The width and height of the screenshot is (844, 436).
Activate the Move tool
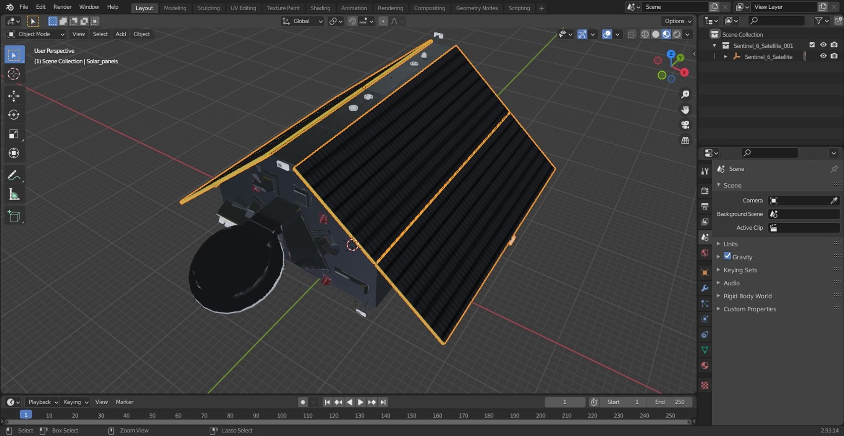(14, 96)
